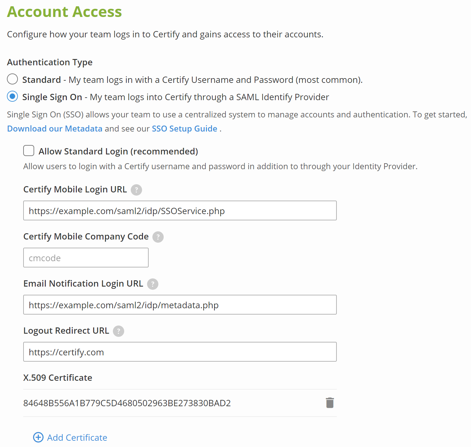Click help icon beside Certify Mobile Login URL
471x447 pixels.
(136, 190)
